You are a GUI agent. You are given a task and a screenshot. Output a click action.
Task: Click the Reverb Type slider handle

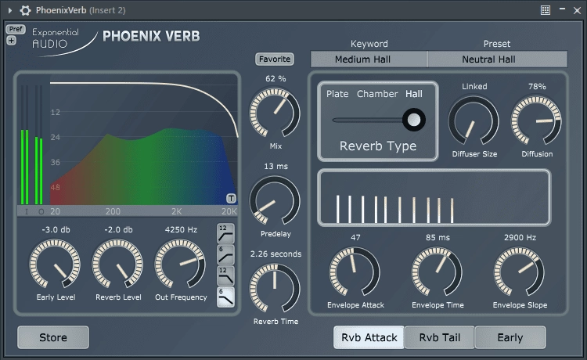click(x=414, y=120)
